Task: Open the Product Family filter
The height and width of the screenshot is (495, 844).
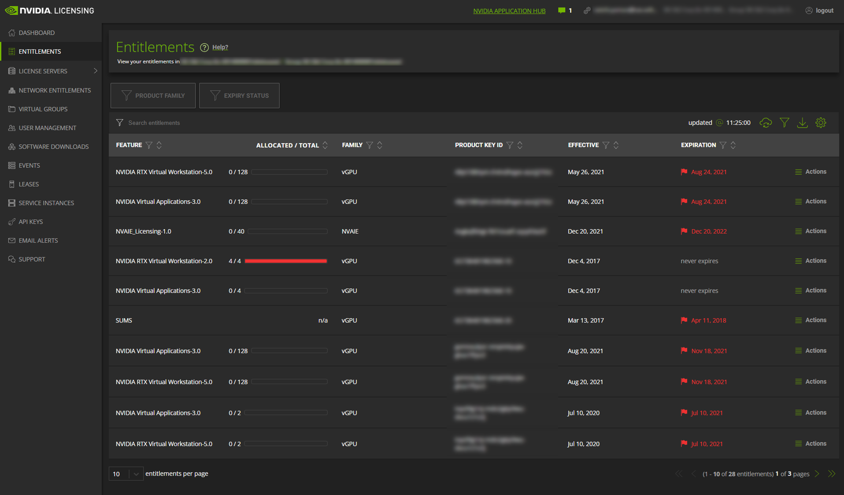Action: point(153,95)
